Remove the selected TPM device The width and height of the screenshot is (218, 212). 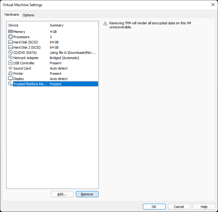[87, 194]
